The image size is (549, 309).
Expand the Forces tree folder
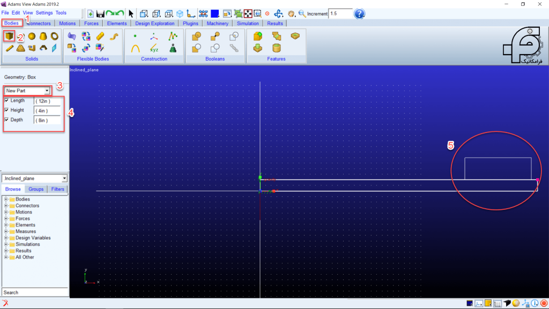tap(5, 218)
